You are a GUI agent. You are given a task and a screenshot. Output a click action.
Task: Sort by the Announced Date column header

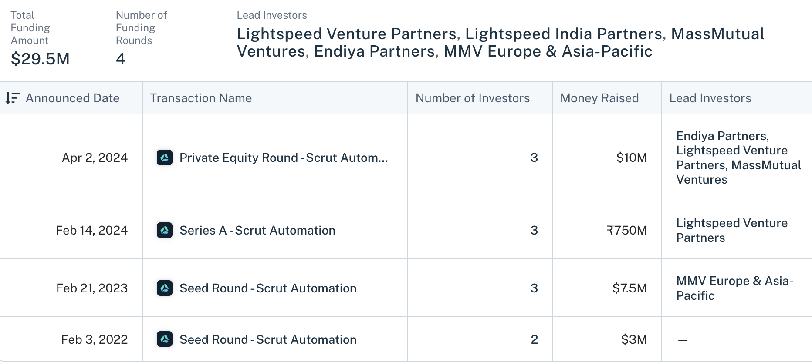click(72, 98)
